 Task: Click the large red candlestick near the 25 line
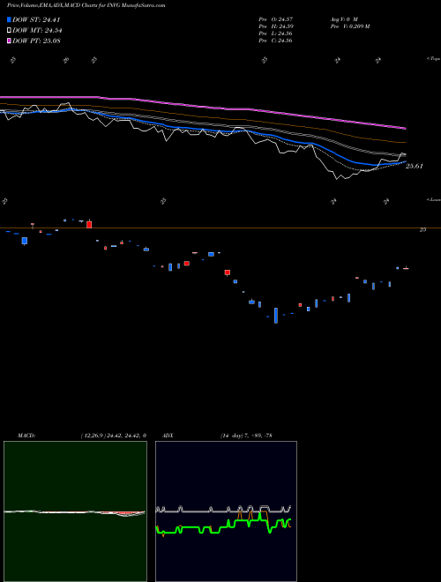[x=89, y=224]
